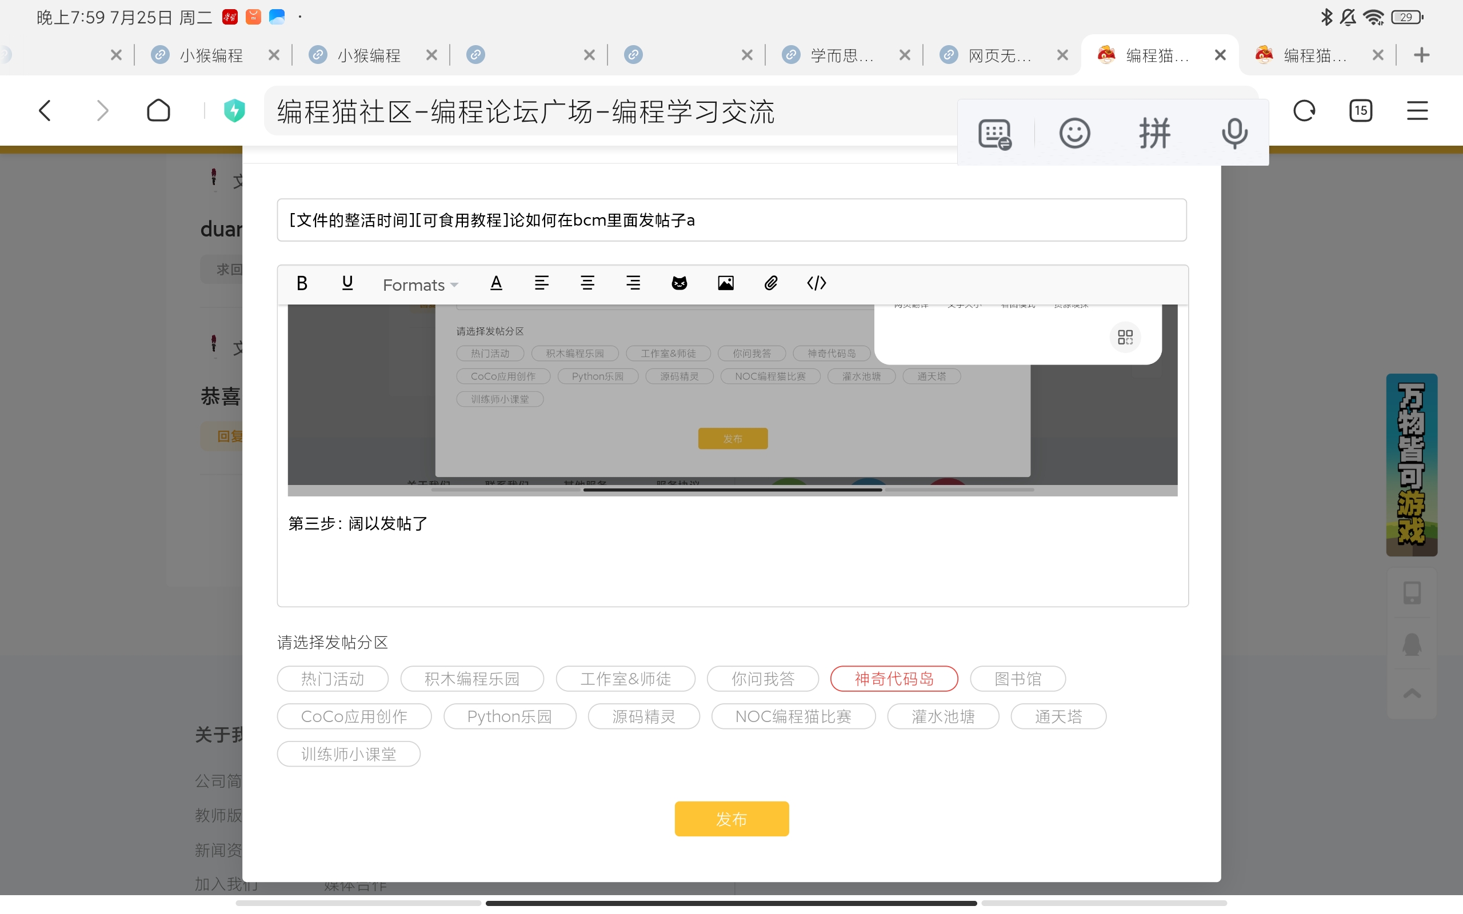Image resolution: width=1463 pixels, height=914 pixels.
Task: Click the battery indicator
Action: point(1407,17)
